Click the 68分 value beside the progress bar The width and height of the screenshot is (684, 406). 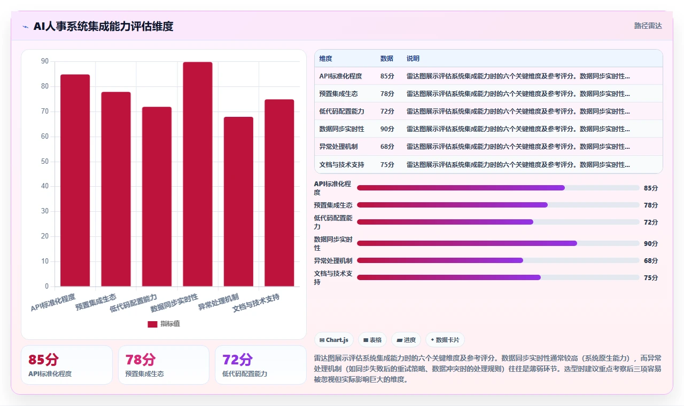(x=651, y=260)
